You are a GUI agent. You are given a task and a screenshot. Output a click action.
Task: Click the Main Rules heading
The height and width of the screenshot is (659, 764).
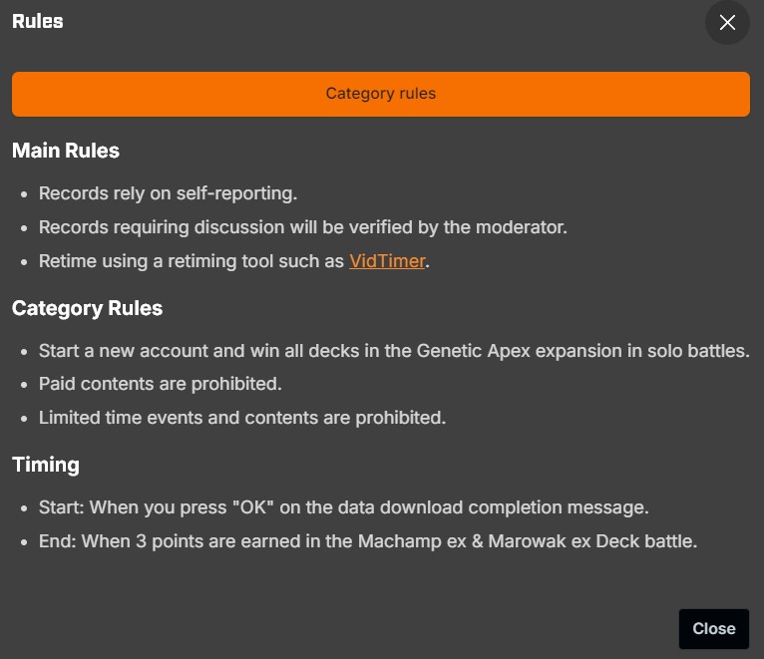[66, 151]
